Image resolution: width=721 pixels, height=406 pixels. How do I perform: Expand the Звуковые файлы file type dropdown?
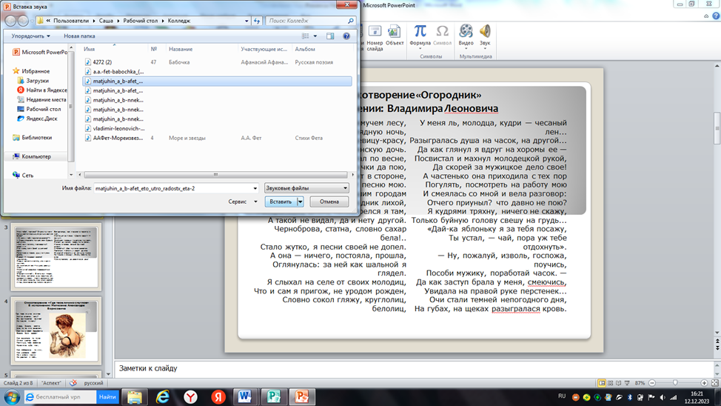pyautogui.click(x=306, y=188)
